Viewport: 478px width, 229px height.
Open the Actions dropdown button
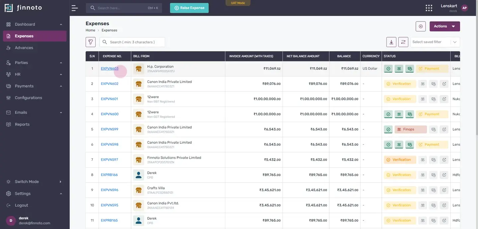coord(445,26)
